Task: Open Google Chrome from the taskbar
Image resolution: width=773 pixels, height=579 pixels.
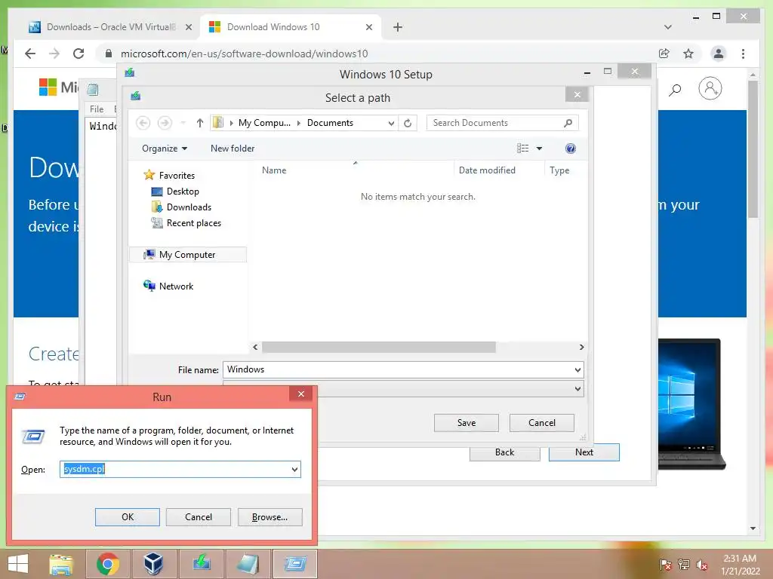Action: [x=108, y=564]
